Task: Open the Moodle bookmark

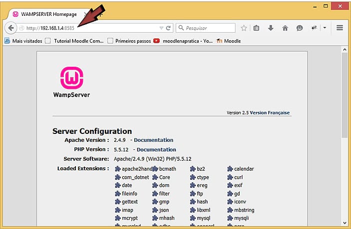Action: [228, 41]
